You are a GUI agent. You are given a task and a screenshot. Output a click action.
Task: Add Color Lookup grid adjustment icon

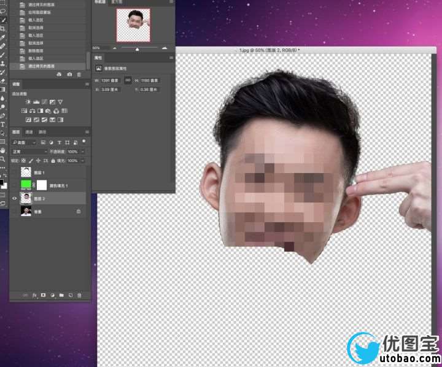pyautogui.click(x=64, y=111)
